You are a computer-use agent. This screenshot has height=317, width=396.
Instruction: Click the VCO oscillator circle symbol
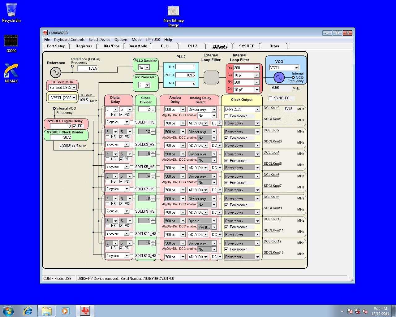(x=279, y=77)
